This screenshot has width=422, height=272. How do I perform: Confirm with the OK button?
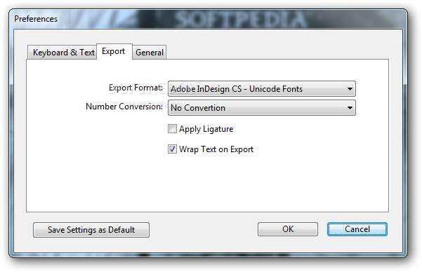coord(288,229)
